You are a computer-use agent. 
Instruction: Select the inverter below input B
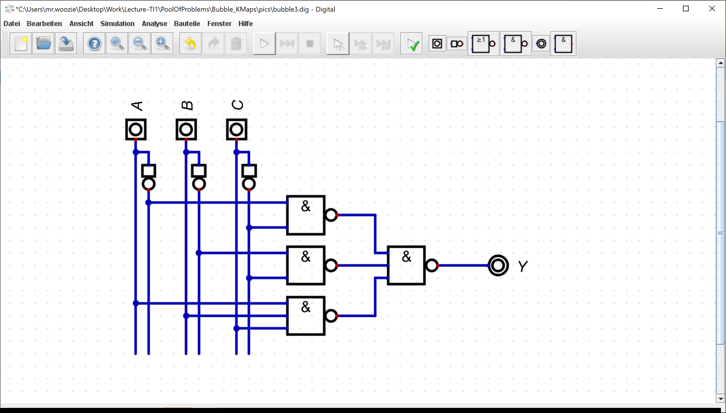(199, 177)
